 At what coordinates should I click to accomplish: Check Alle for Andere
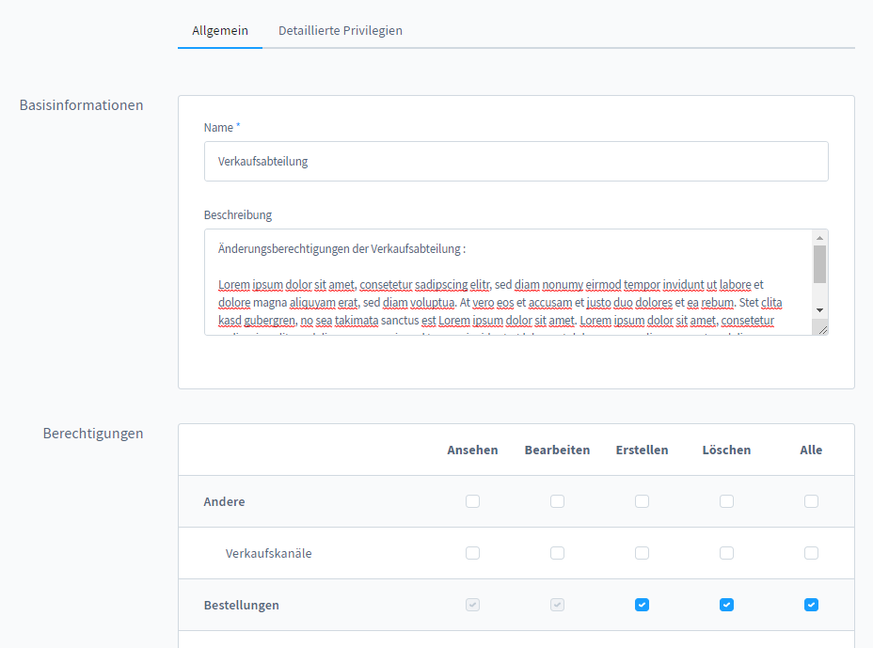coord(811,501)
